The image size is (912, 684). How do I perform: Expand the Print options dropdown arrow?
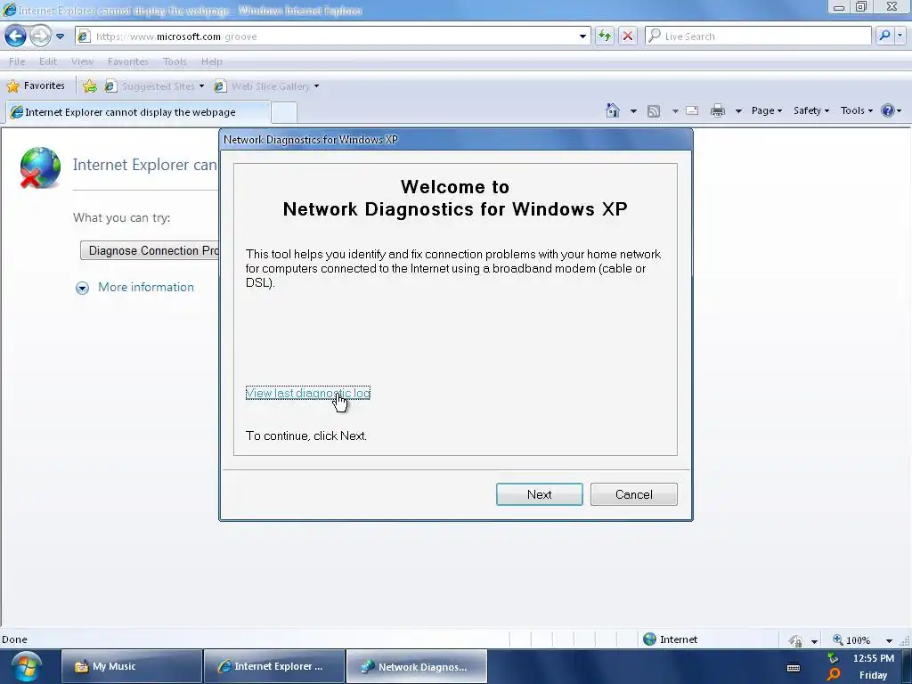tap(738, 110)
